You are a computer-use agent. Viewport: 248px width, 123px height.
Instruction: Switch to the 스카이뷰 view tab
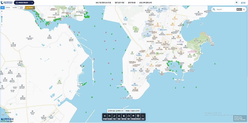coord(8,8)
